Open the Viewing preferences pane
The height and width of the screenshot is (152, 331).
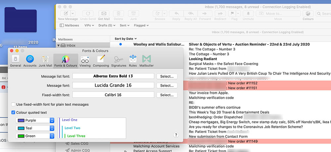click(x=85, y=61)
